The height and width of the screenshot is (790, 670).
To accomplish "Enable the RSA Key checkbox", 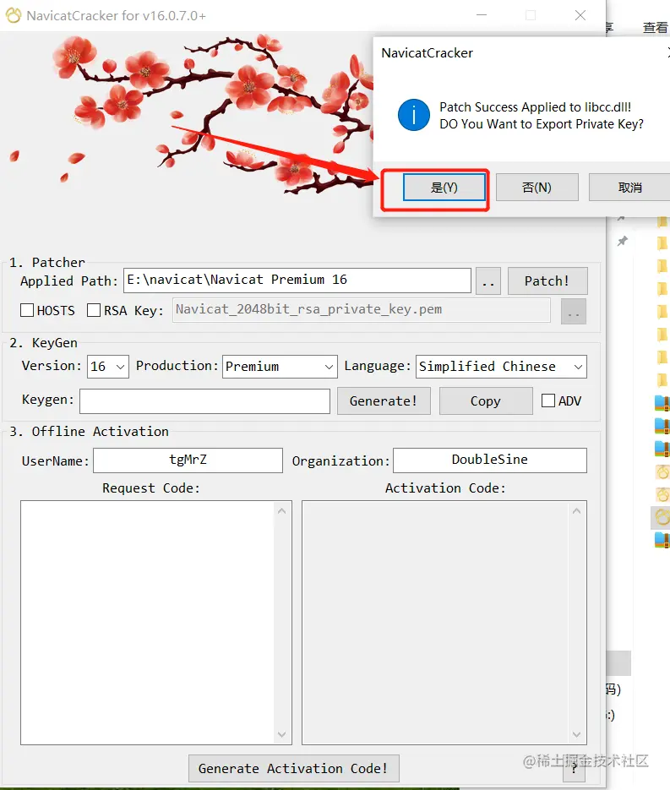I will tap(94, 310).
